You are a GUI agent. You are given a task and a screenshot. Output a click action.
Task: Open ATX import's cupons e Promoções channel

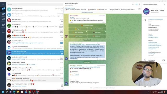pyautogui.click(x=35, y=69)
